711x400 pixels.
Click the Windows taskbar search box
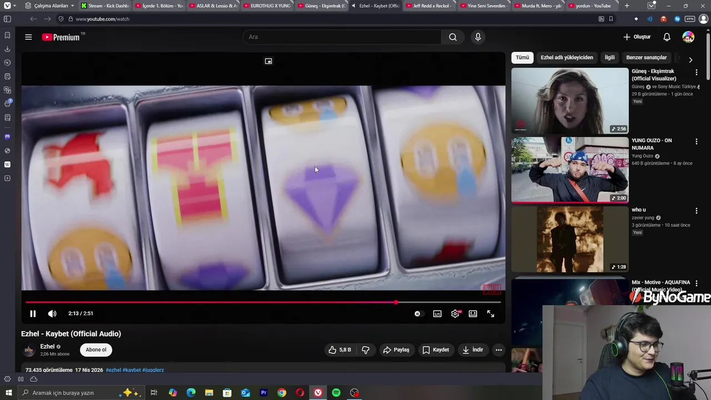coord(81,393)
